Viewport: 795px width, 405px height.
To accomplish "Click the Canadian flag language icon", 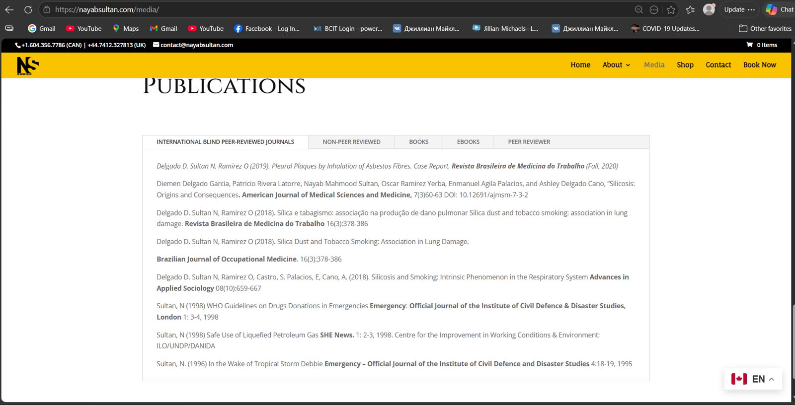I will (x=739, y=379).
